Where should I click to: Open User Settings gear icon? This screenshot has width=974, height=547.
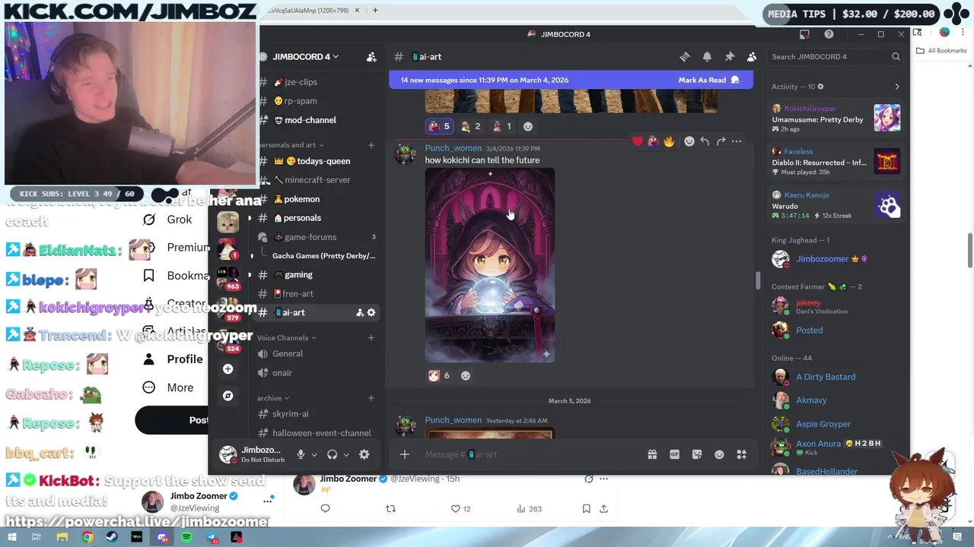pos(364,454)
